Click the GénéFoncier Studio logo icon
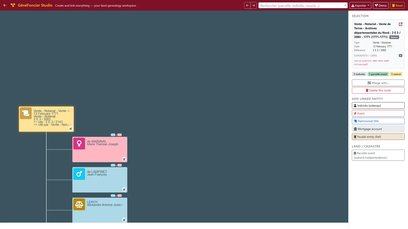 pyautogui.click(x=13, y=5)
